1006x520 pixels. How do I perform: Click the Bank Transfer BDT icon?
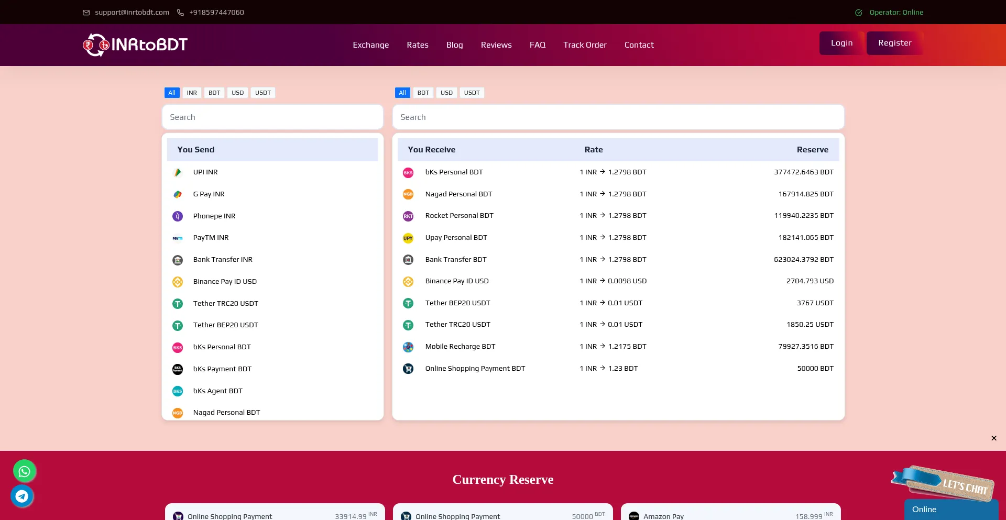click(408, 260)
